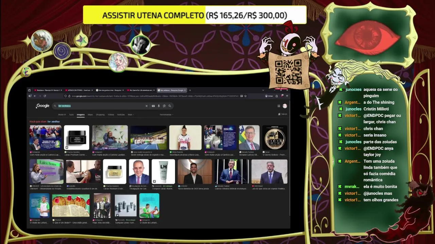Open the Salvos saved items link

click(283, 114)
